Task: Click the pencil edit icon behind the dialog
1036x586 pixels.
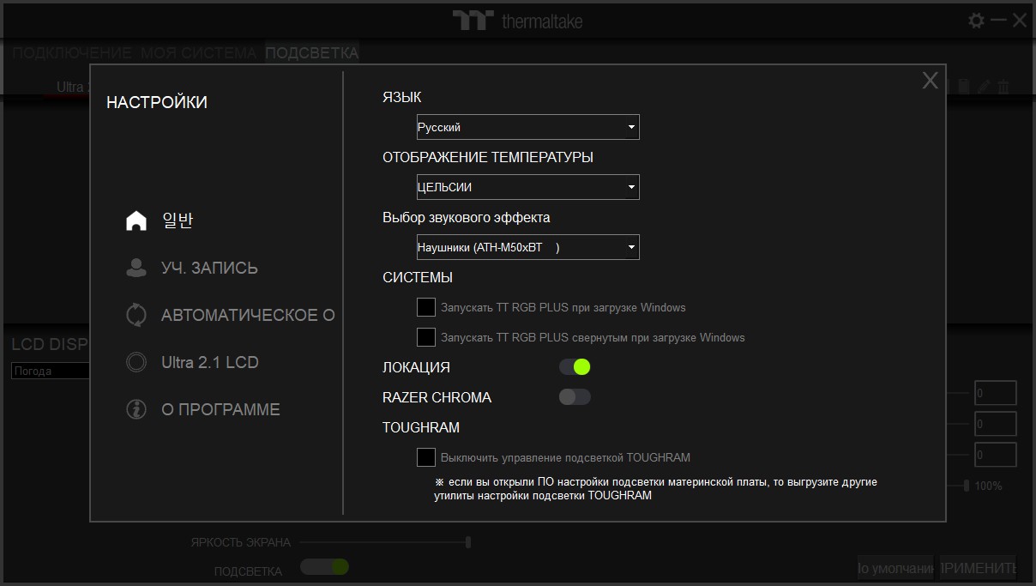Action: (x=984, y=86)
